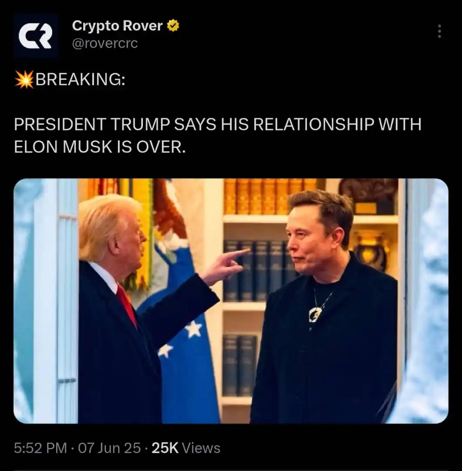This screenshot has width=462, height=471.
Task: Click the gold verified badge
Action: click(173, 26)
